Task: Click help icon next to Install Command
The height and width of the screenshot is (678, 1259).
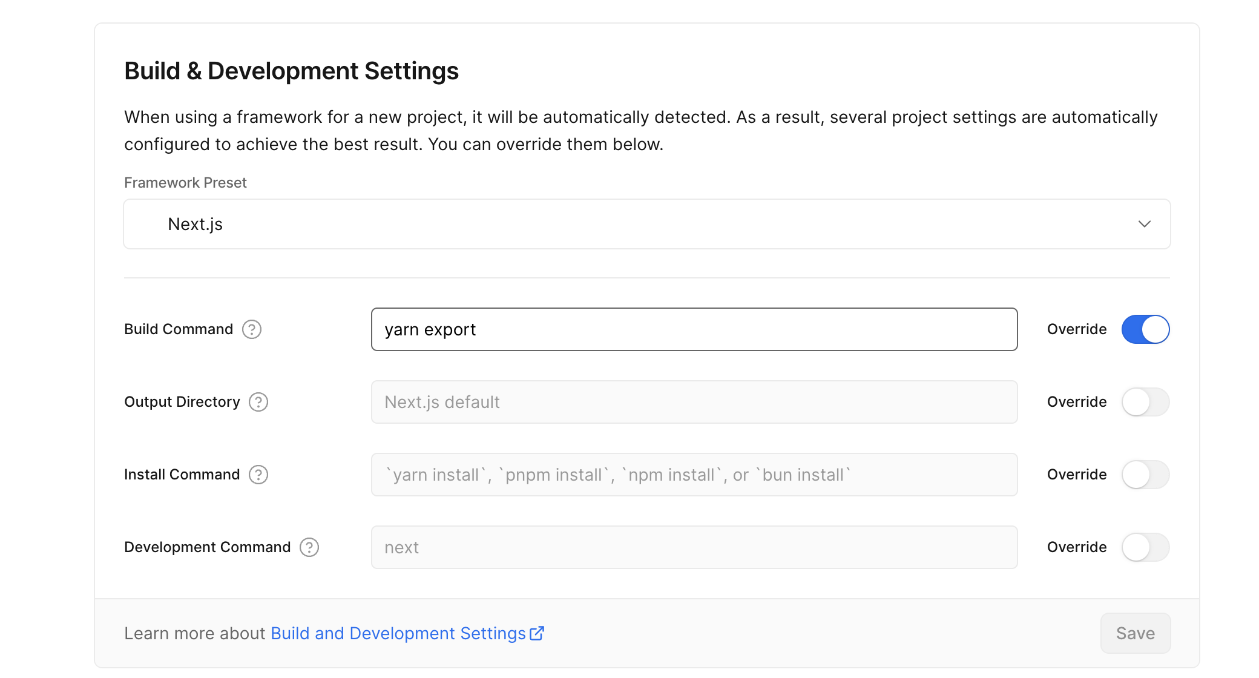Action: click(x=258, y=475)
